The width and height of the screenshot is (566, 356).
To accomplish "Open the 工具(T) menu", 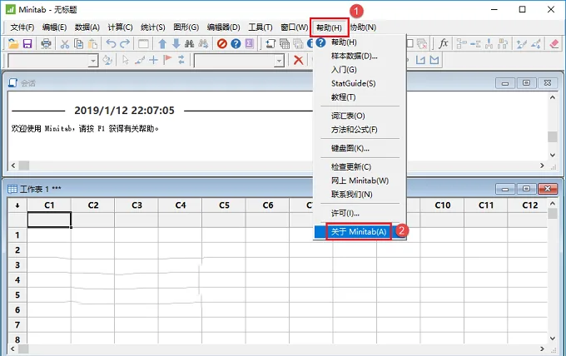I will [x=261, y=27].
